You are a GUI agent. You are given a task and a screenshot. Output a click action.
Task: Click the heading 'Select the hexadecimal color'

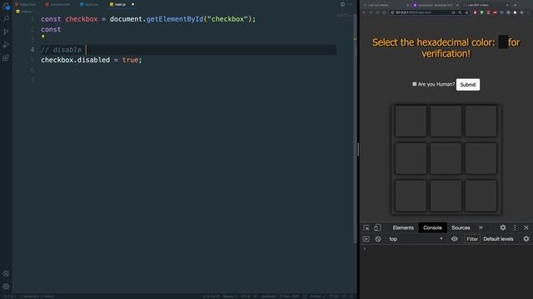[x=434, y=42]
